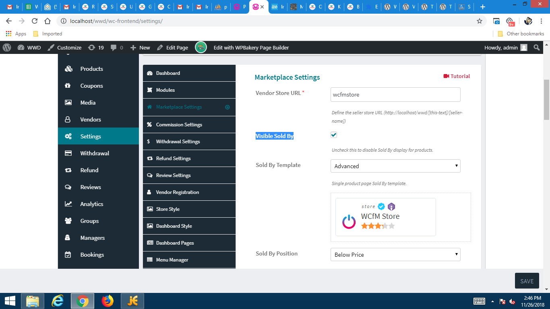This screenshot has width=550, height=309.
Task: Click the arrow icon beside Marketplace Settings
Action: coord(227,107)
